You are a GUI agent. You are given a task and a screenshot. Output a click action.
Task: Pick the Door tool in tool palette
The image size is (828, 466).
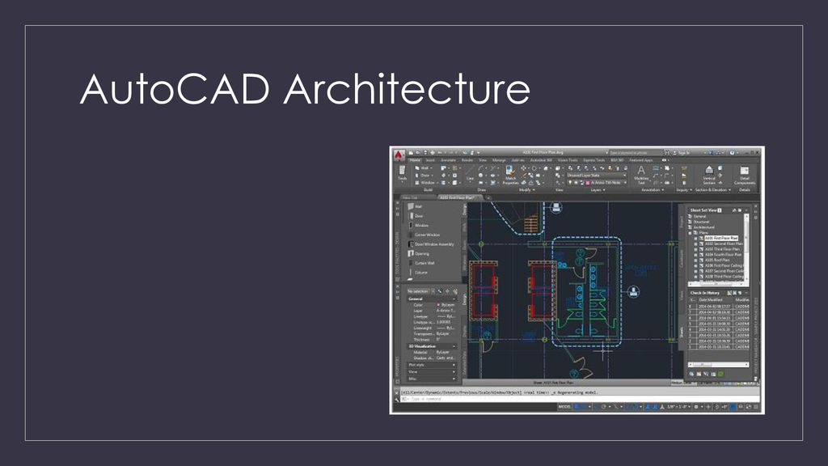click(416, 216)
